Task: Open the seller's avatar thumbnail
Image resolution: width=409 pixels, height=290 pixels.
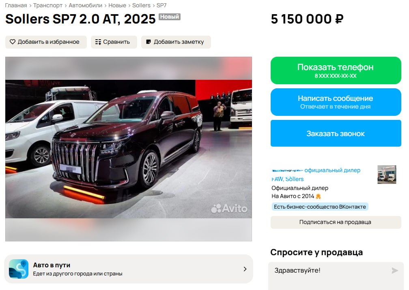Action: pyautogui.click(x=387, y=175)
